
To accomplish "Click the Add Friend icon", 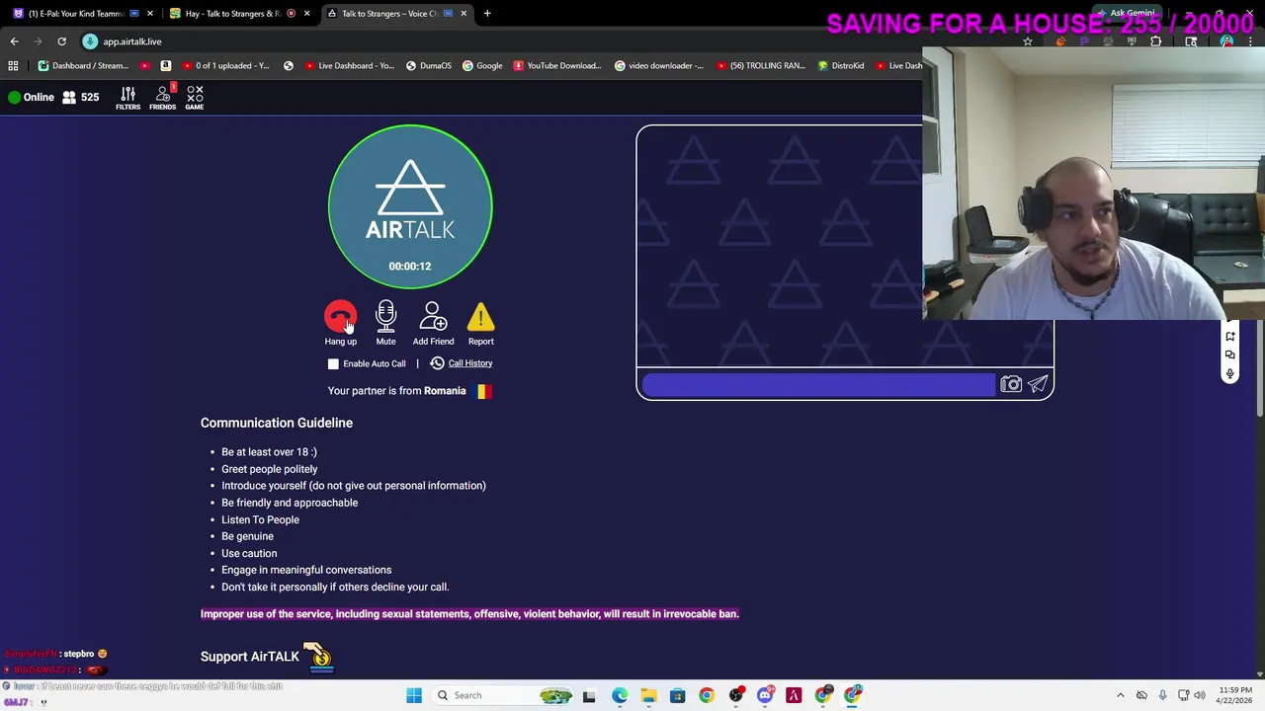I will pyautogui.click(x=433, y=317).
